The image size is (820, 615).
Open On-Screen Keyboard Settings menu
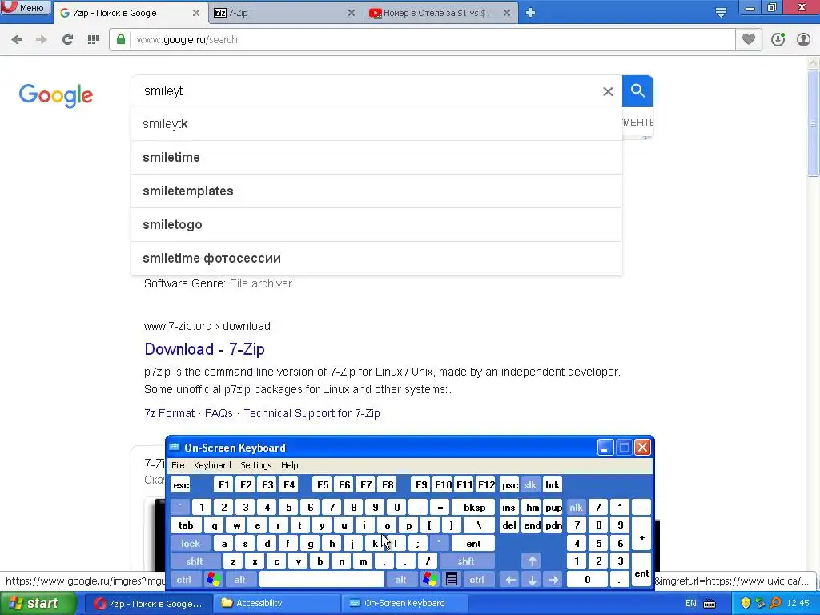click(255, 465)
